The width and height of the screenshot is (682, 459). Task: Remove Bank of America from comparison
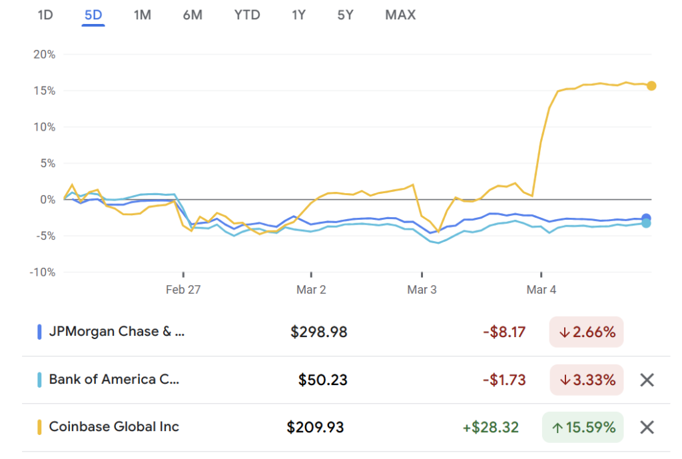(647, 380)
